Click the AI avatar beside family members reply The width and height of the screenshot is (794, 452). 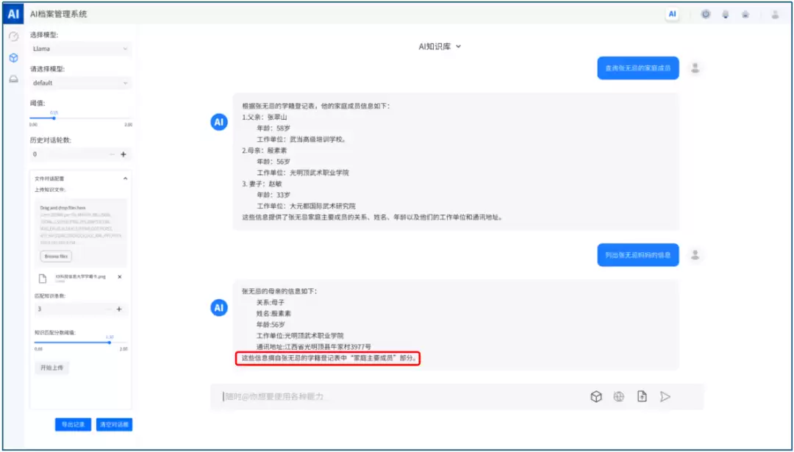(219, 122)
